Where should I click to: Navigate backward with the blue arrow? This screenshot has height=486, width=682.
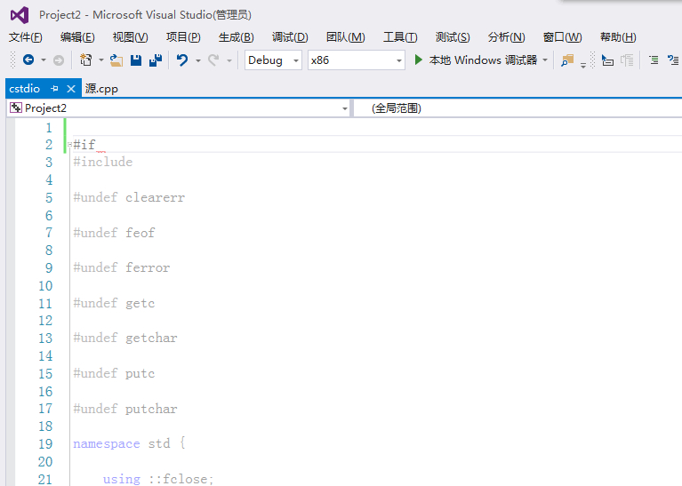pyautogui.click(x=28, y=60)
